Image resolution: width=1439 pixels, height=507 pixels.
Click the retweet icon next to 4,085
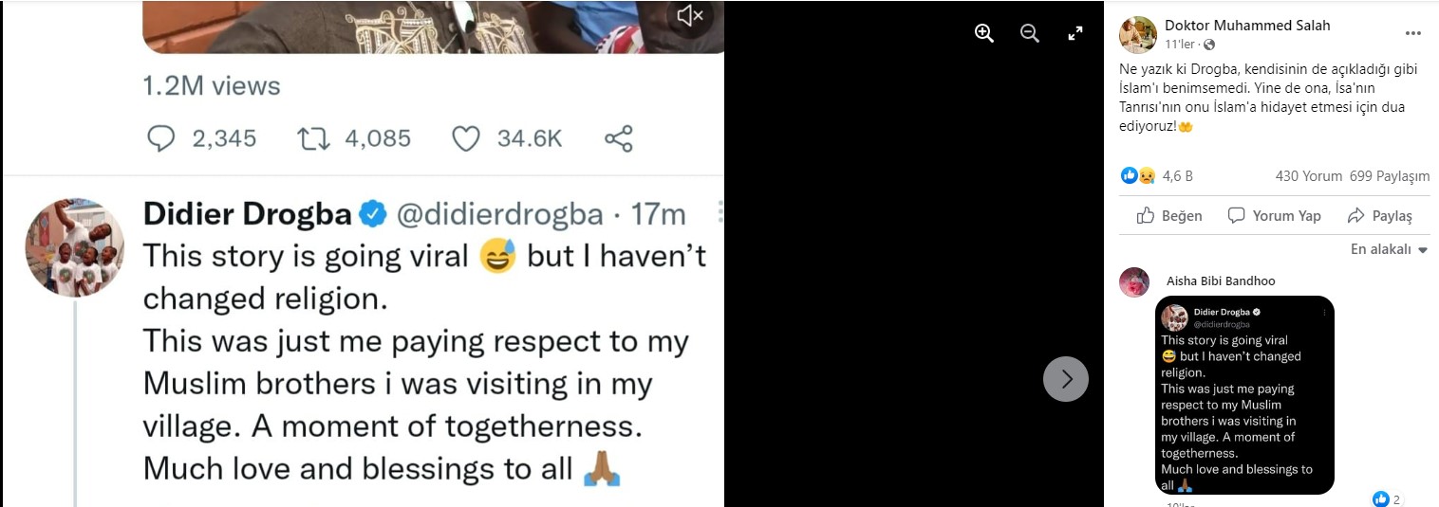313,138
